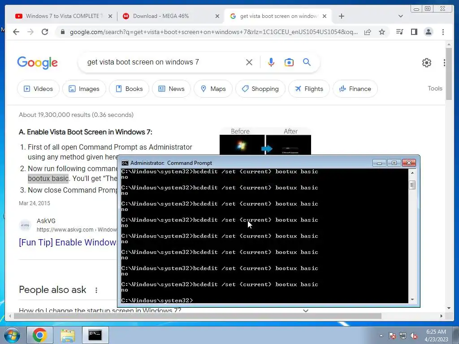Close the get vista boot screen tab

pos(325,16)
